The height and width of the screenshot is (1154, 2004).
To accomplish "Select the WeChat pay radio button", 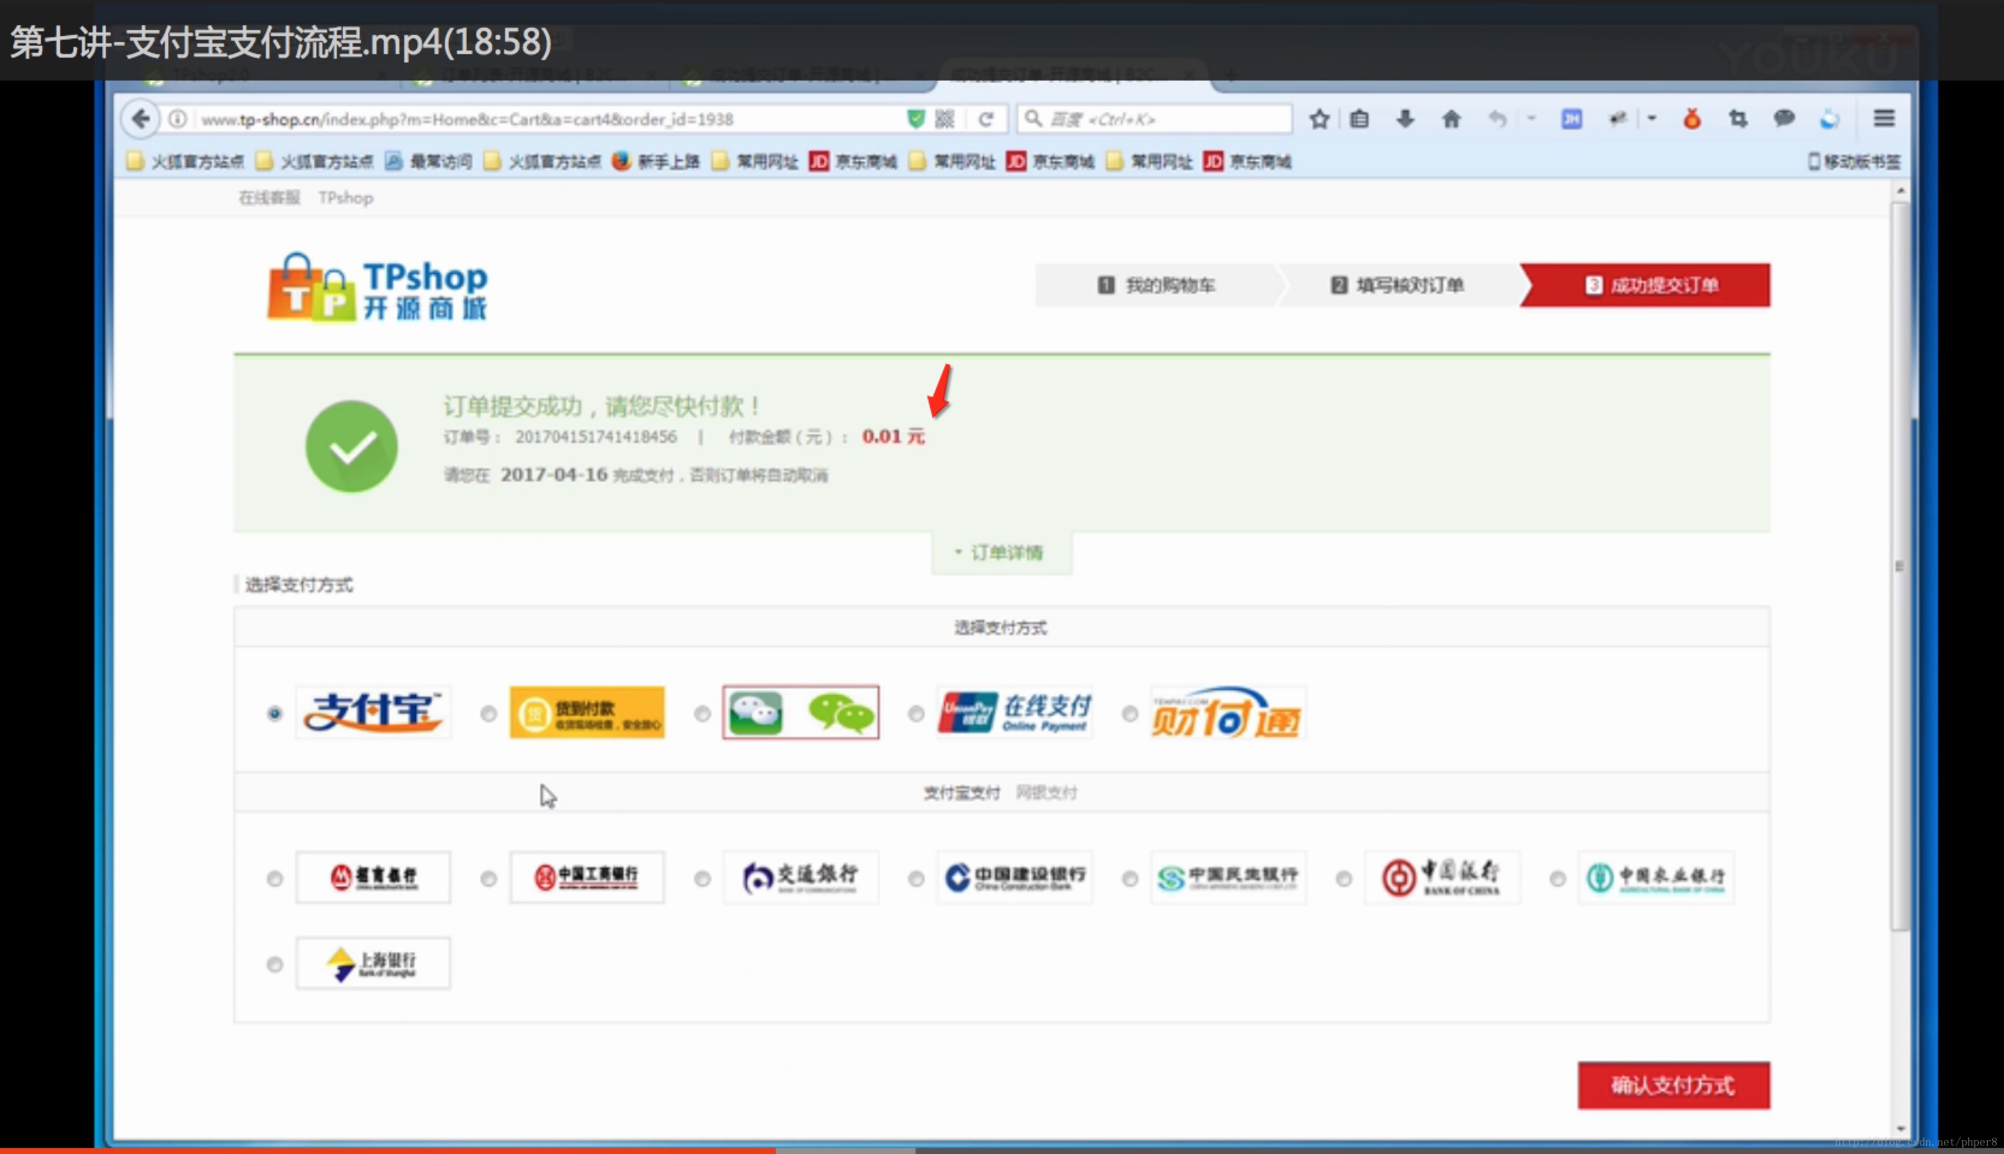I will tap(702, 713).
